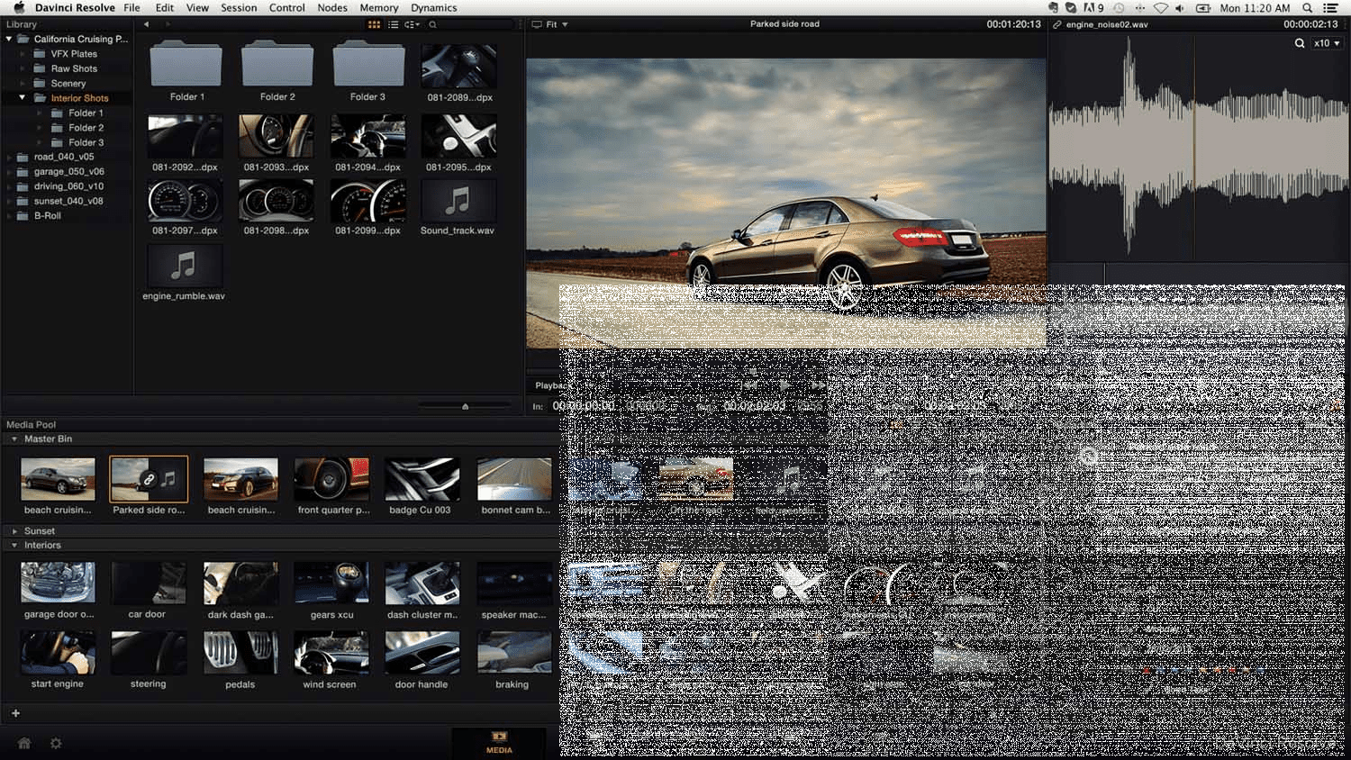The height and width of the screenshot is (760, 1351).
Task: Toggle the Good Take checkbox
Action: (x=1148, y=689)
